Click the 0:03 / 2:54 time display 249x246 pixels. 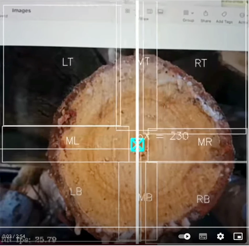point(14,237)
